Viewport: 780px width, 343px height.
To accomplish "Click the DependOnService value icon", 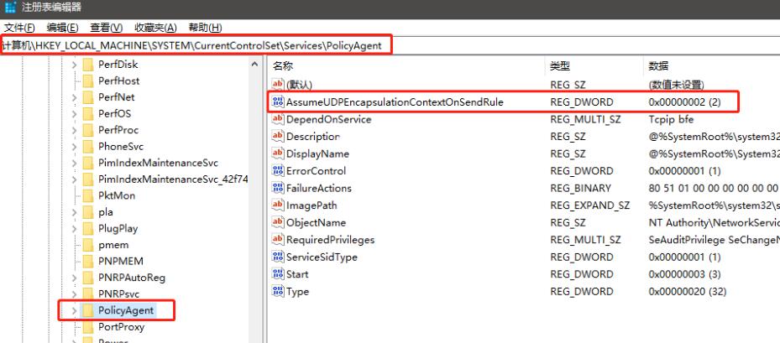I will (278, 119).
